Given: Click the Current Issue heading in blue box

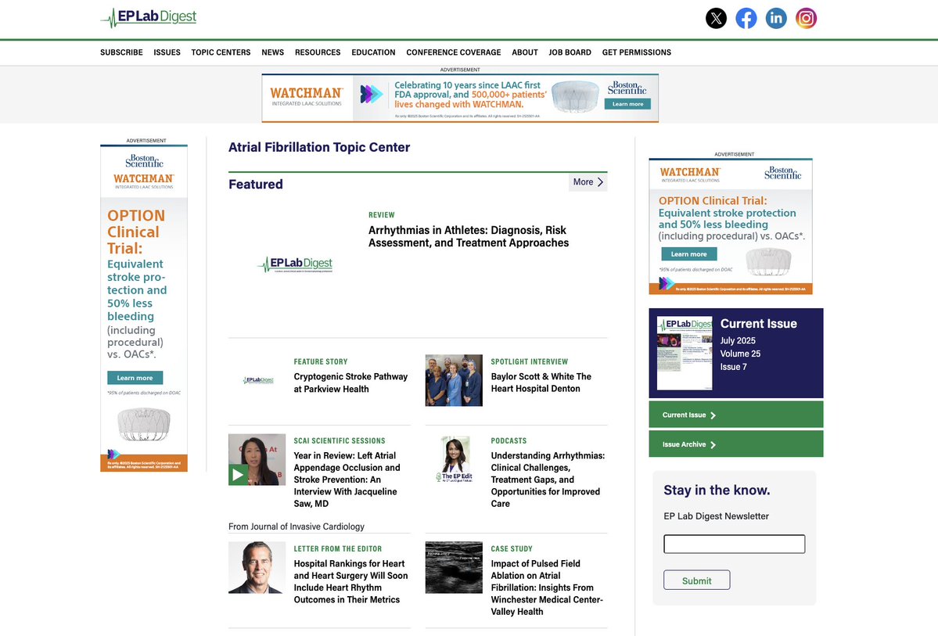Looking at the screenshot, I should (759, 324).
